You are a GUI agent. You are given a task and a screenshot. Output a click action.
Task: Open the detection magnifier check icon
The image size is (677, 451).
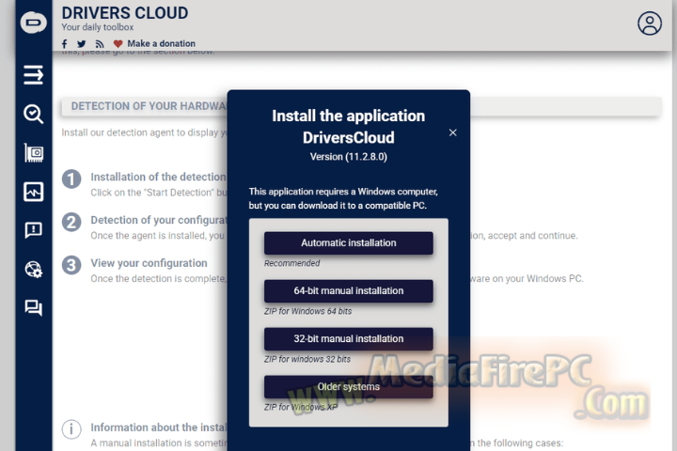coord(33,114)
